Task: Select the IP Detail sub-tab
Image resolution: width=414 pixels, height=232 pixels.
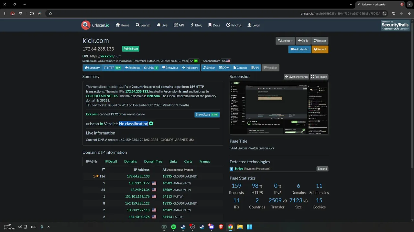Action: [x=111, y=161]
